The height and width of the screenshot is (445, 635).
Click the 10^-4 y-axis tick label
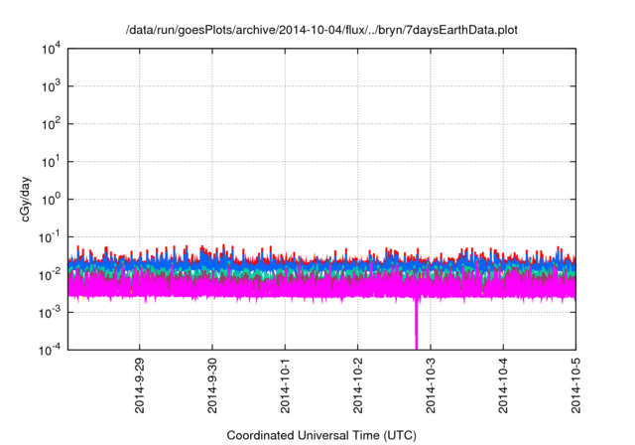tap(50, 350)
